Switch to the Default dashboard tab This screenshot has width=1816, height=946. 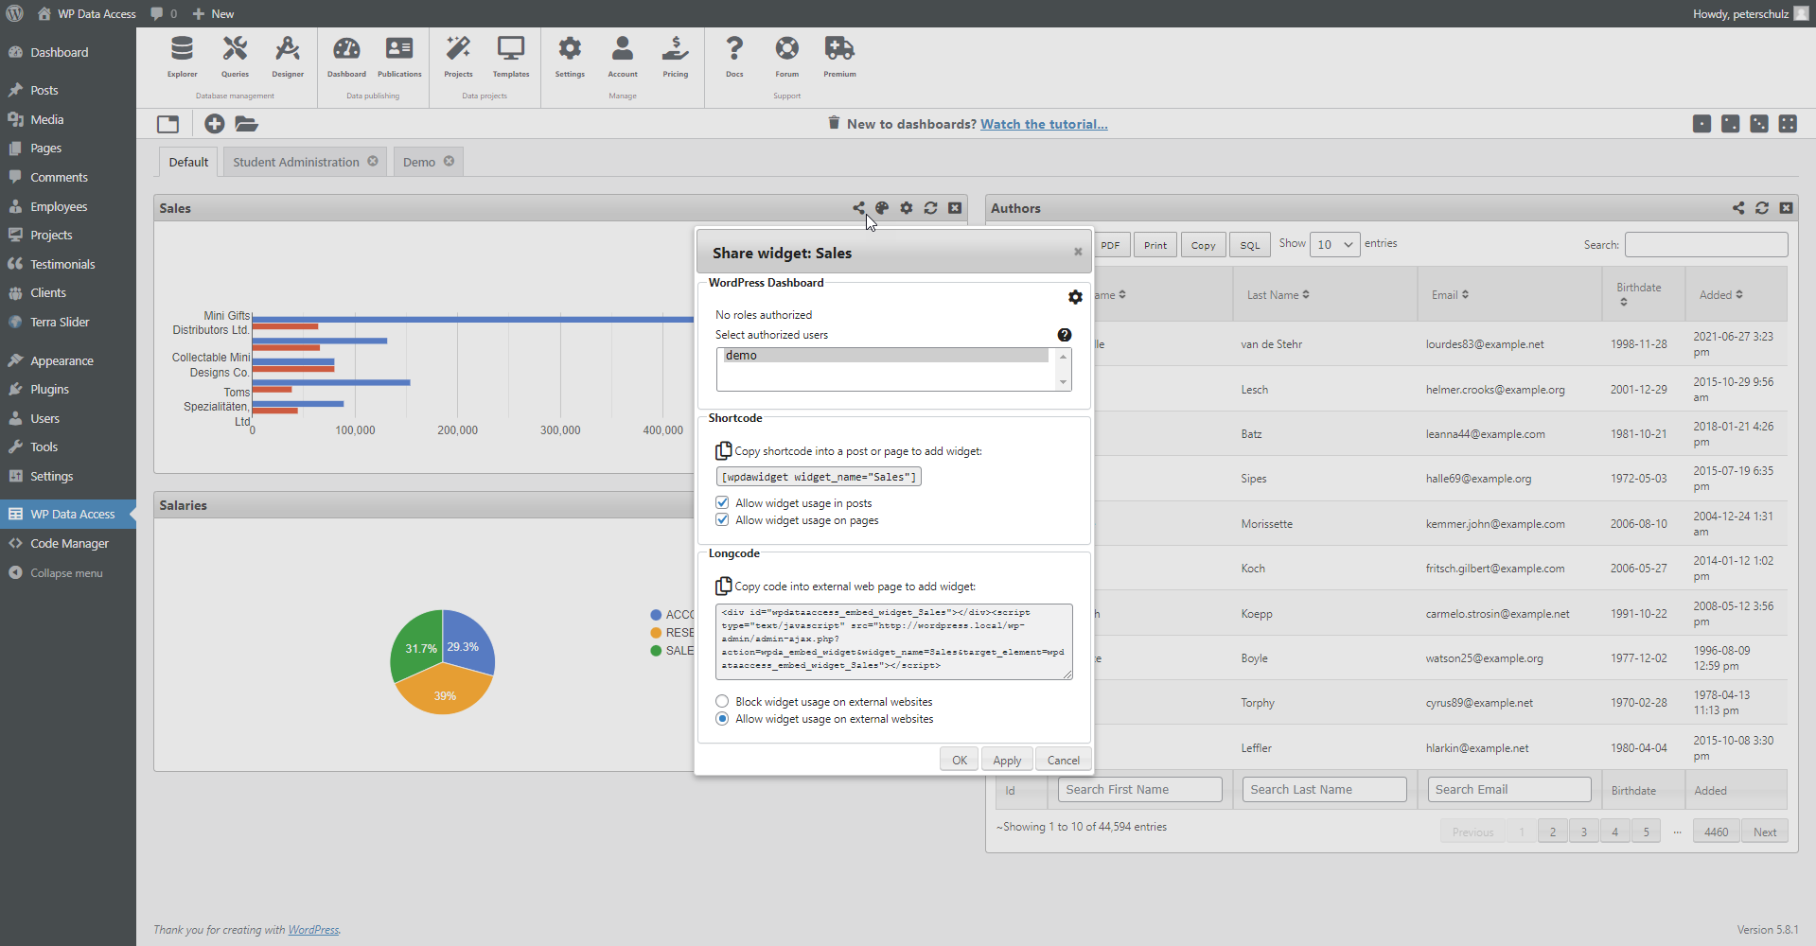pyautogui.click(x=188, y=162)
